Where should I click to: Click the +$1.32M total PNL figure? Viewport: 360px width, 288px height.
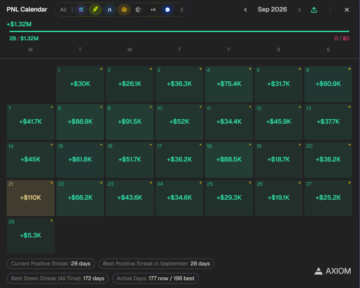click(x=19, y=24)
